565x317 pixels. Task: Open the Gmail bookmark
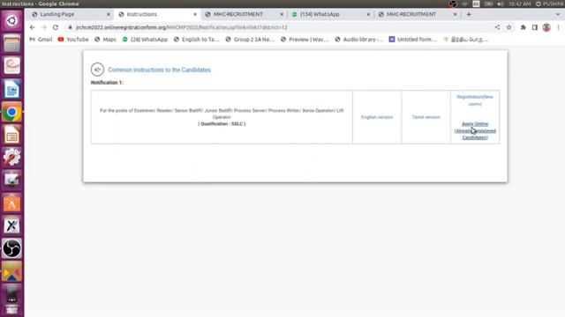pyautogui.click(x=41, y=40)
